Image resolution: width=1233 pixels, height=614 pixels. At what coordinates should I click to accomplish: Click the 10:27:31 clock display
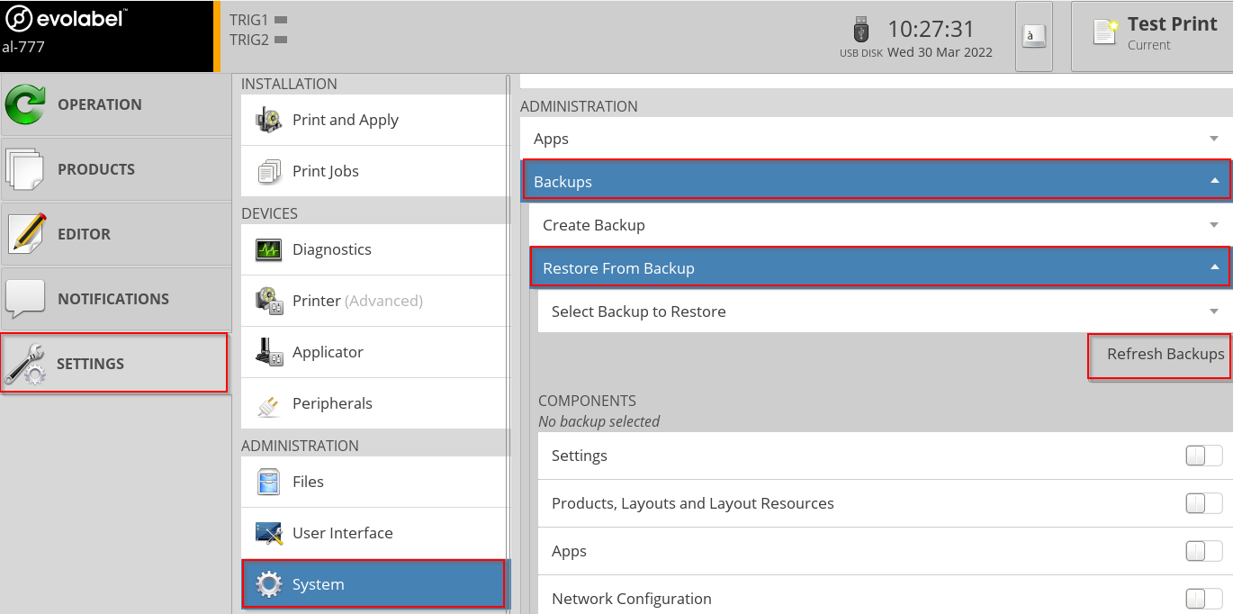931,29
